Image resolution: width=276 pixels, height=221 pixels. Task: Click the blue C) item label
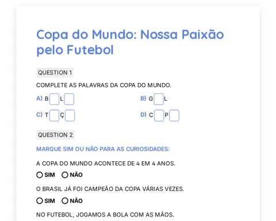39,115
